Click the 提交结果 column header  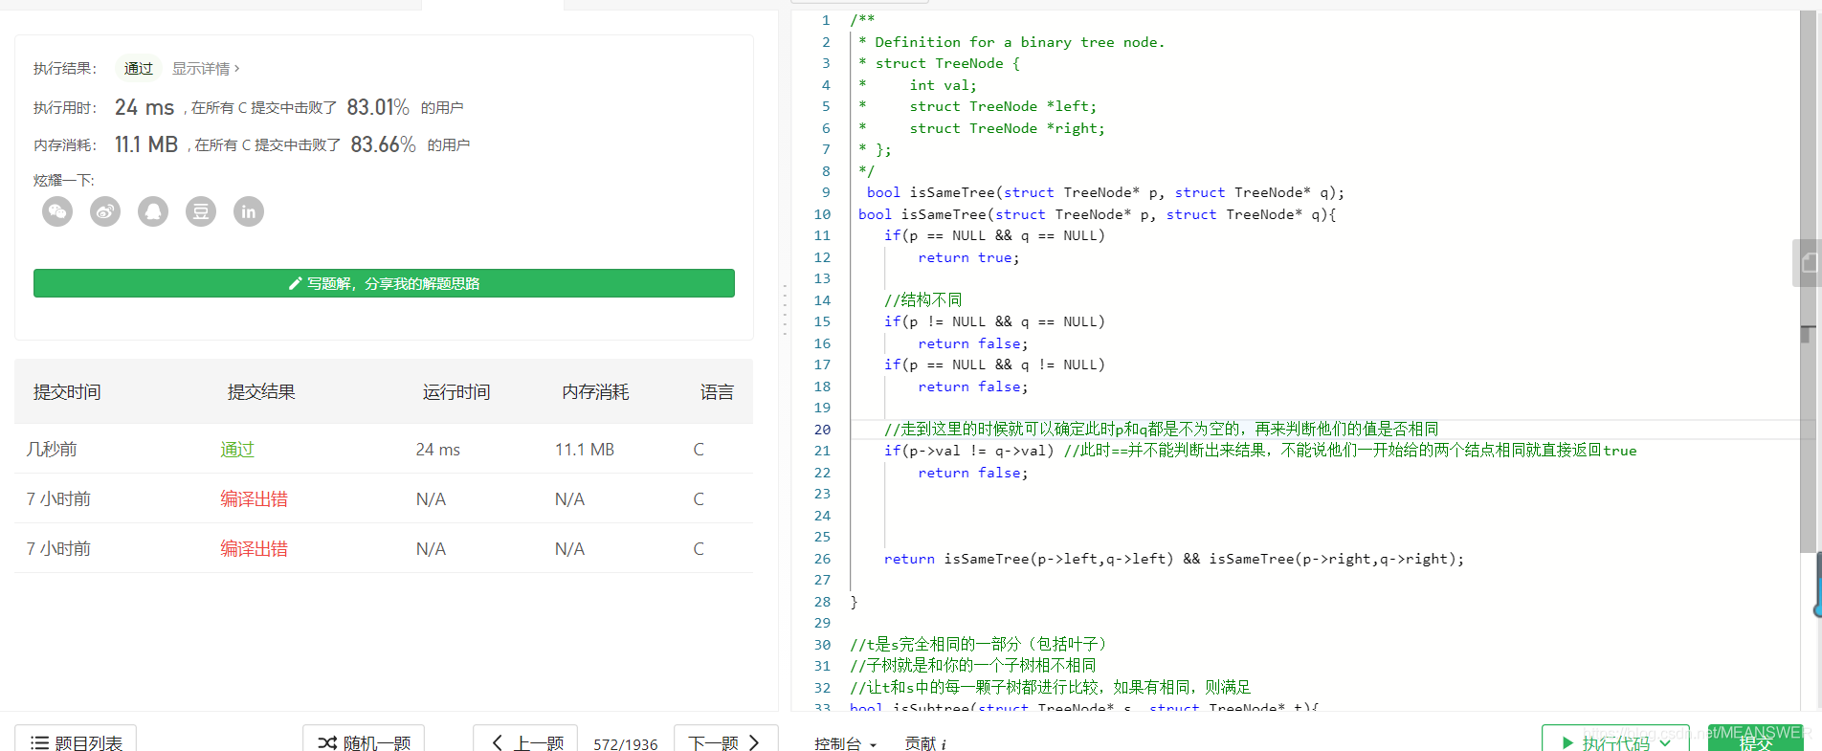[261, 392]
